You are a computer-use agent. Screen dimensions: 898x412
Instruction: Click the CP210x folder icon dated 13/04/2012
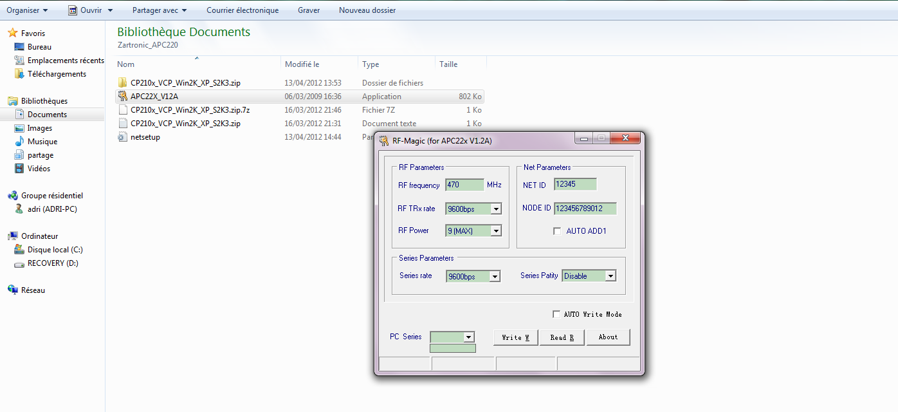(123, 82)
